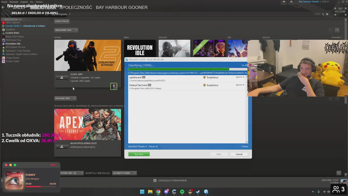Click the HitmanPro scan progress bar

(187, 69)
